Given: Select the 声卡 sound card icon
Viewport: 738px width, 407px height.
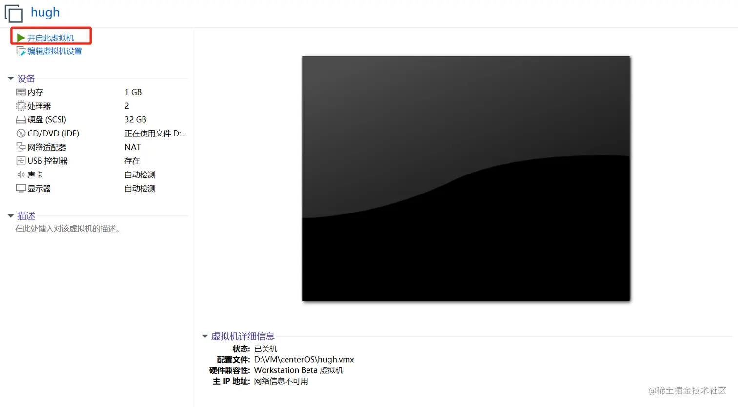Looking at the screenshot, I should click(x=20, y=174).
